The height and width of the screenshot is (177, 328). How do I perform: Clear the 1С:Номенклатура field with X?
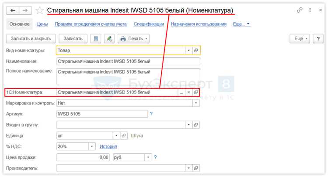coord(188,92)
